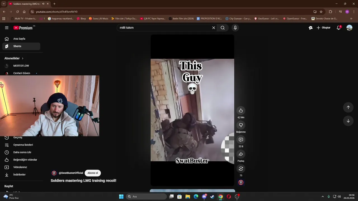The height and width of the screenshot is (201, 358).
Task: Open volume control in system tray
Action: [x=339, y=197]
